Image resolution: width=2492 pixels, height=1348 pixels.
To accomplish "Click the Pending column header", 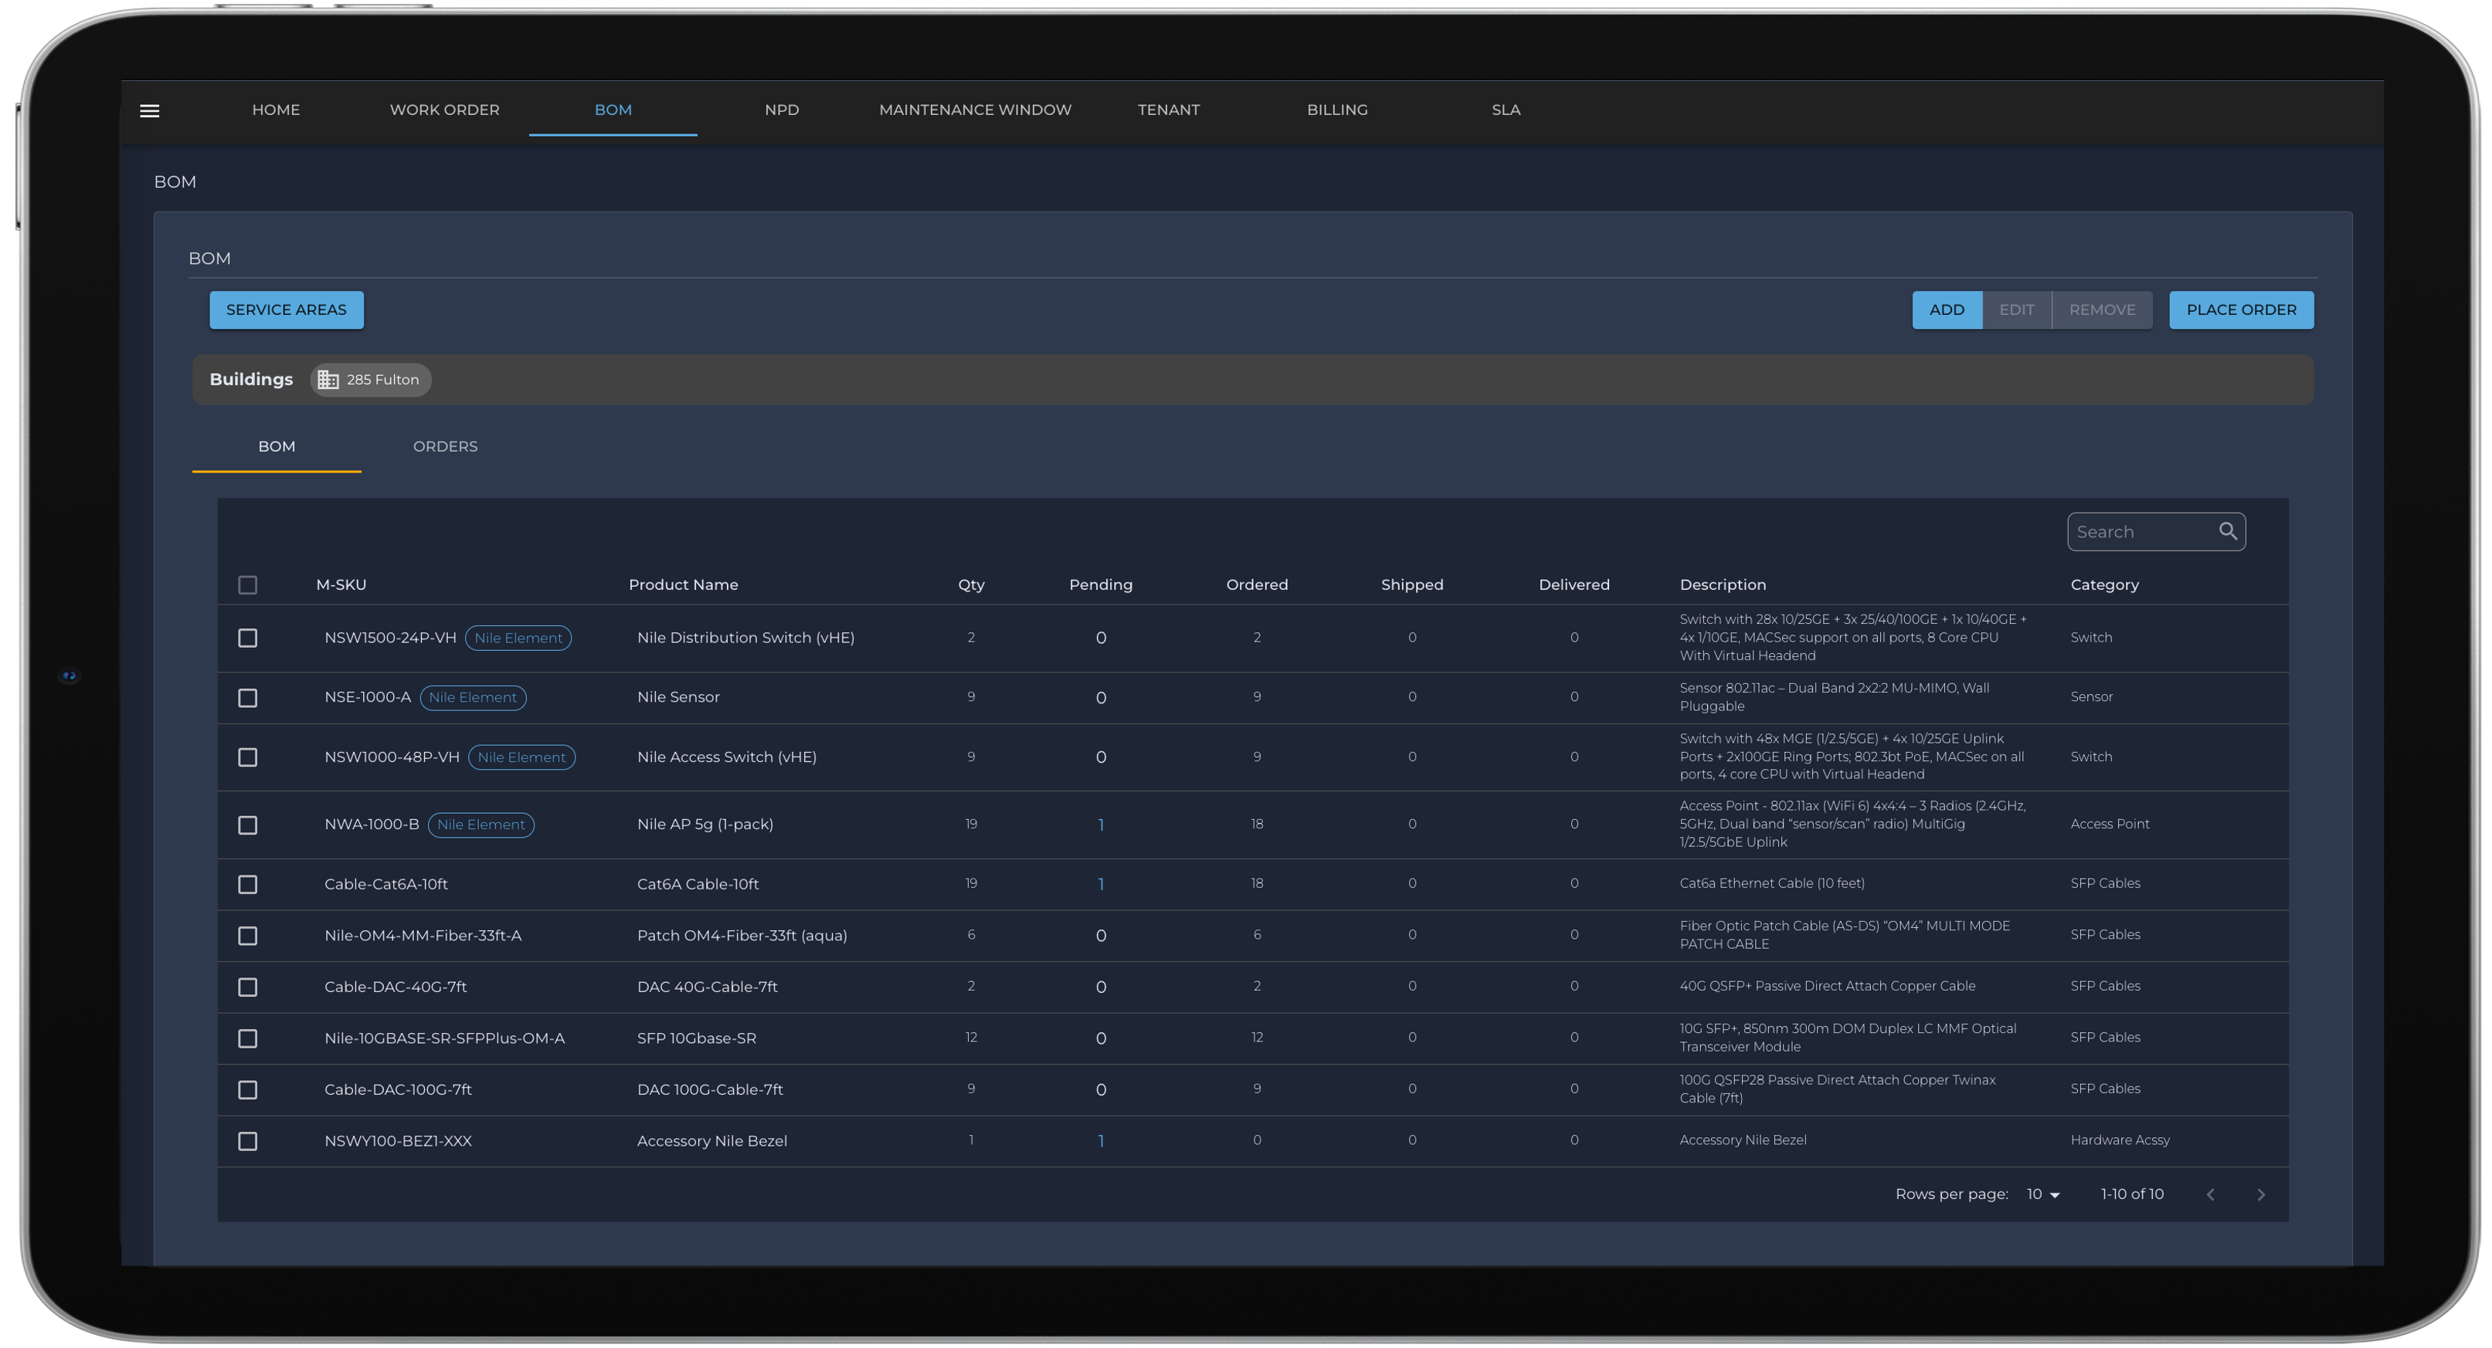I will 1100,584.
